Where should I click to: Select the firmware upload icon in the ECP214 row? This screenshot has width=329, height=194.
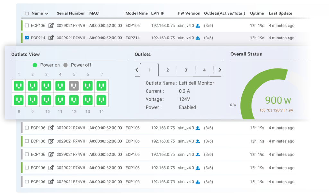pos(198,38)
